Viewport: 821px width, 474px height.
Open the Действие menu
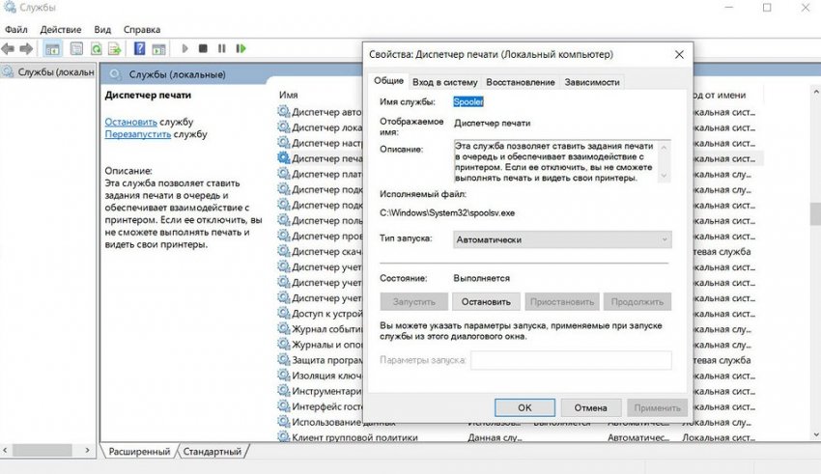point(60,30)
